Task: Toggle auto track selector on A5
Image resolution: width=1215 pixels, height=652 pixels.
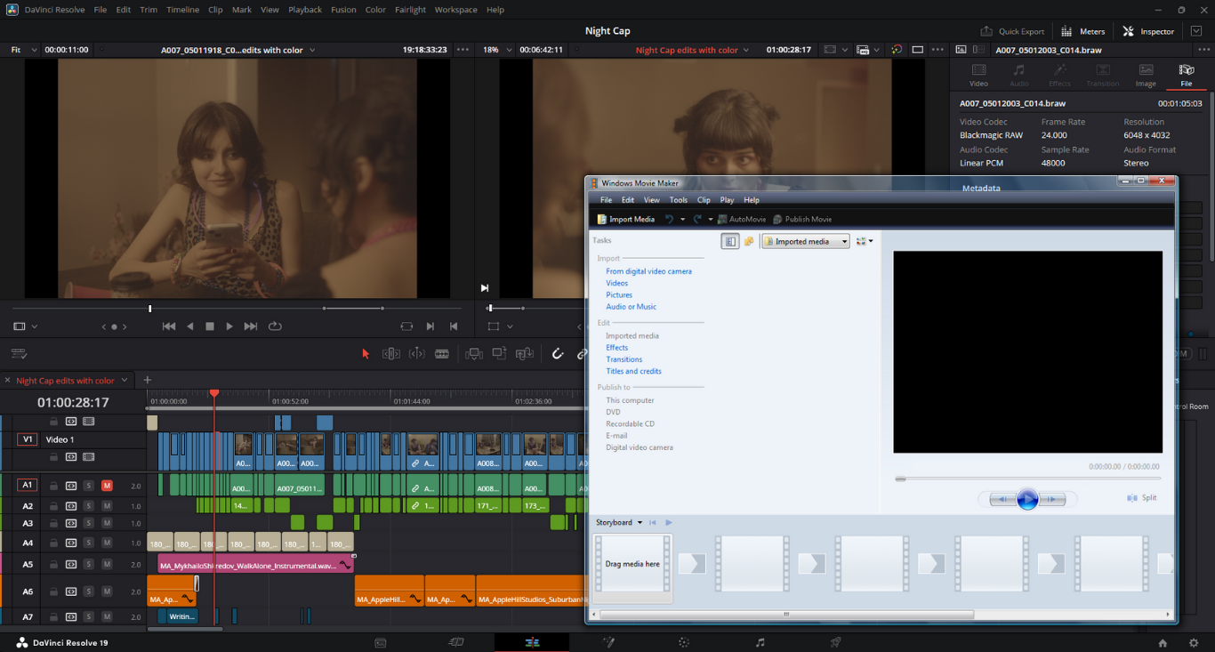Action: (71, 564)
